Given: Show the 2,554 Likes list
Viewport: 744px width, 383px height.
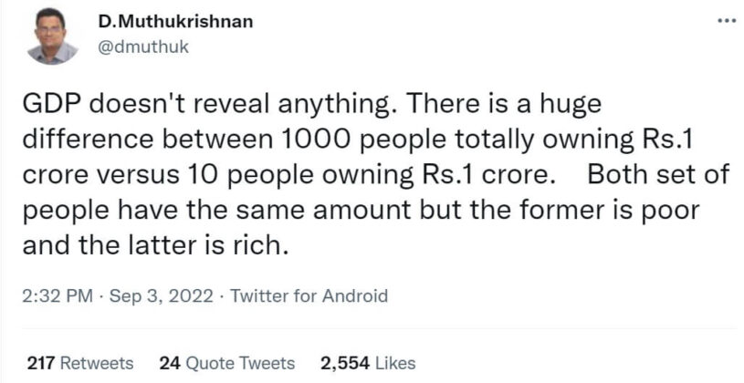Looking at the screenshot, I should 368,363.
